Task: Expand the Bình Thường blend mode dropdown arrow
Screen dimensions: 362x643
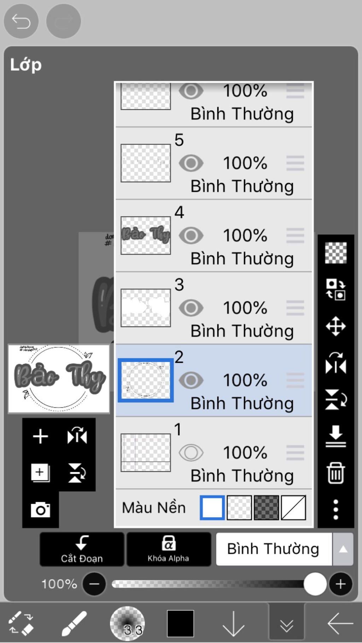Action: (x=343, y=549)
